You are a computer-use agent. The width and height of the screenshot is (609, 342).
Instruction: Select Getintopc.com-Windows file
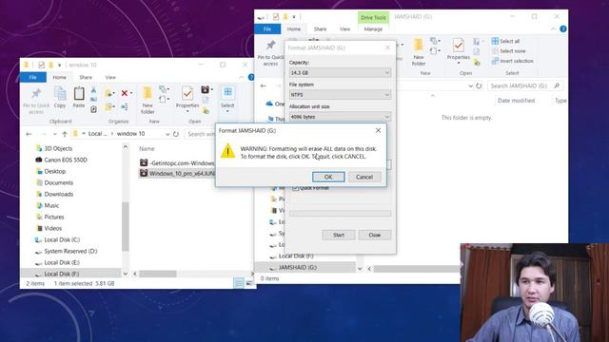177,162
